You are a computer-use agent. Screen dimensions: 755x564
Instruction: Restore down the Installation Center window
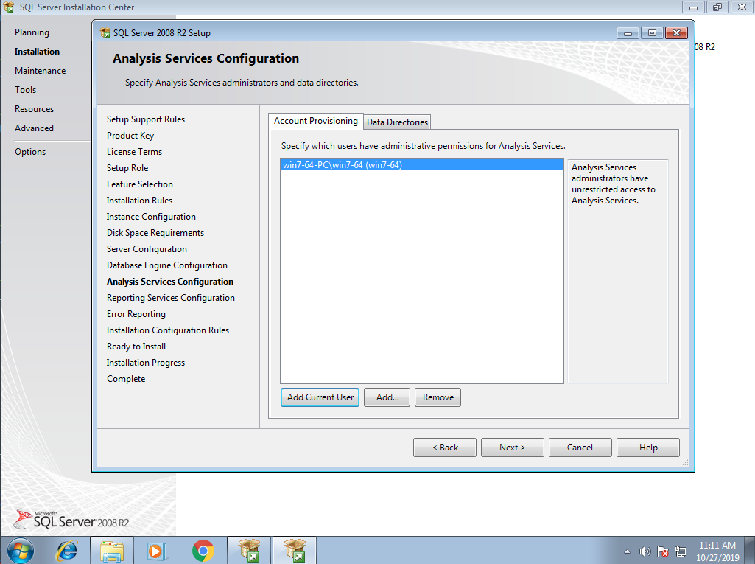point(717,7)
